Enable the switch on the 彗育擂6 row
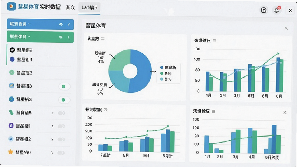This screenshot has height=167, width=297. [x=61, y=113]
